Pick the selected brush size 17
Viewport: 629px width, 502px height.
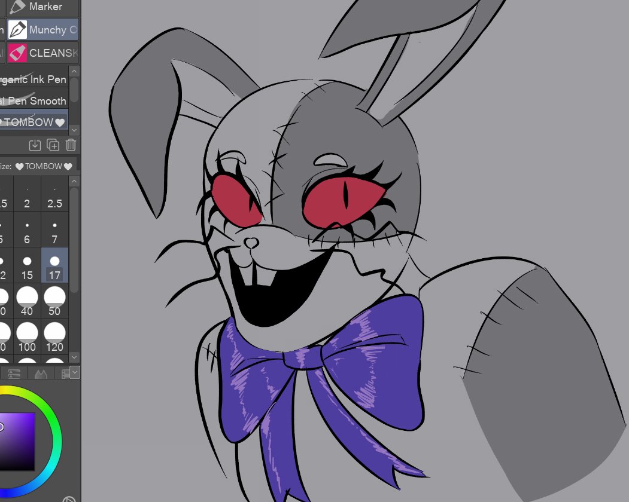[x=54, y=265]
